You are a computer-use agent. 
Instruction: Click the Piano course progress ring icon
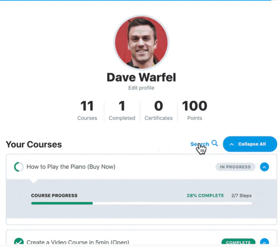(19, 167)
